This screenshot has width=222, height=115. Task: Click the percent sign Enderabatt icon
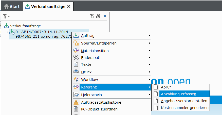click(76, 58)
